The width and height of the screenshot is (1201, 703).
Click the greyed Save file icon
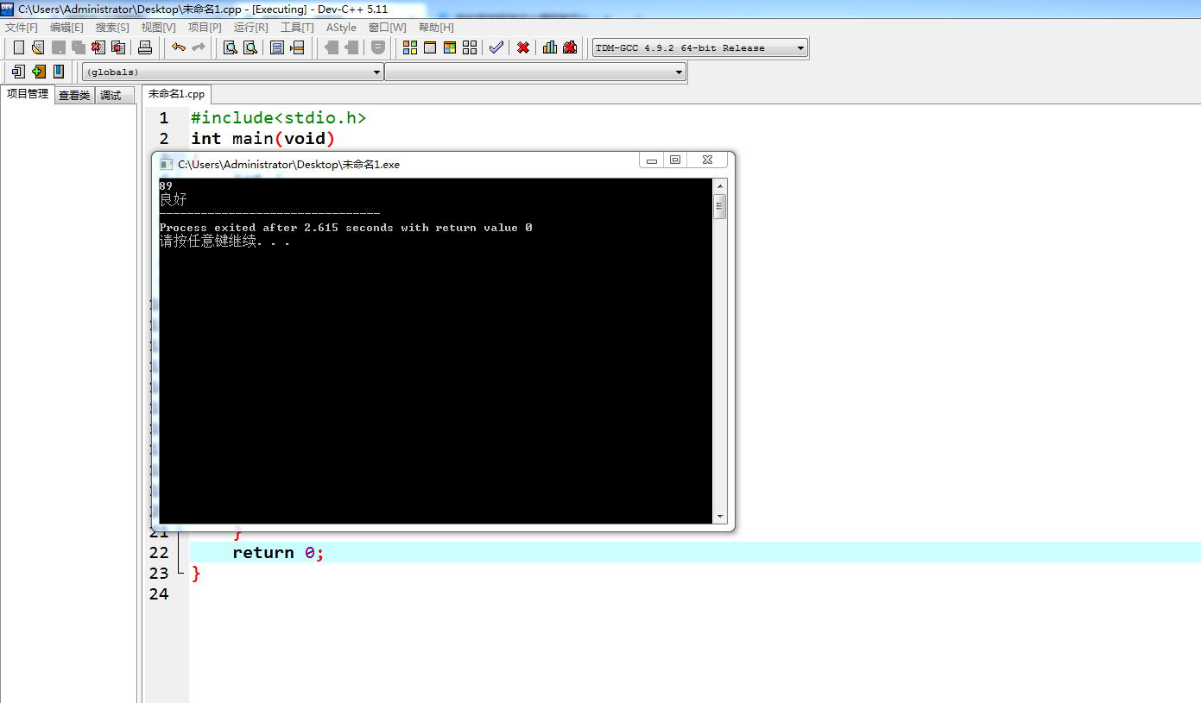point(59,47)
